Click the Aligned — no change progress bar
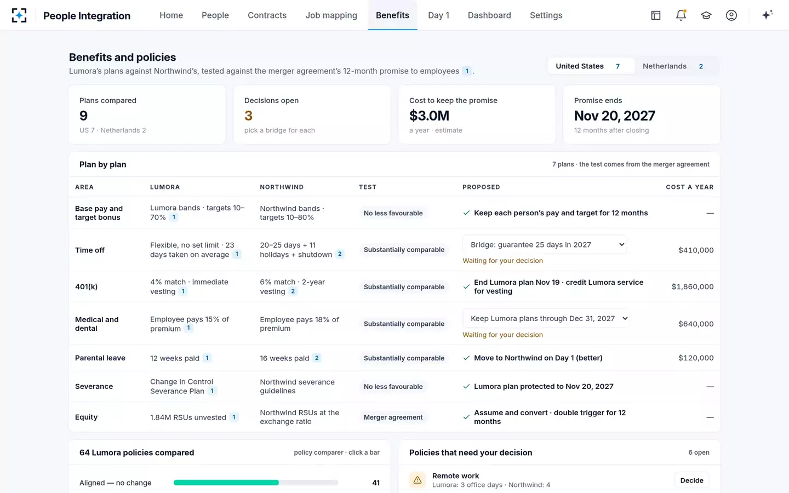 click(x=256, y=483)
